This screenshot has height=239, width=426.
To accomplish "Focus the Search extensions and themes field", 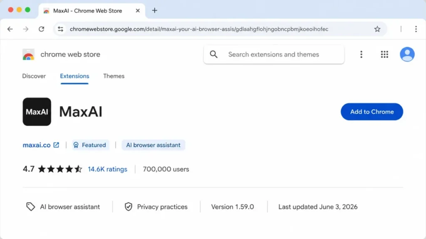I will (274, 54).
